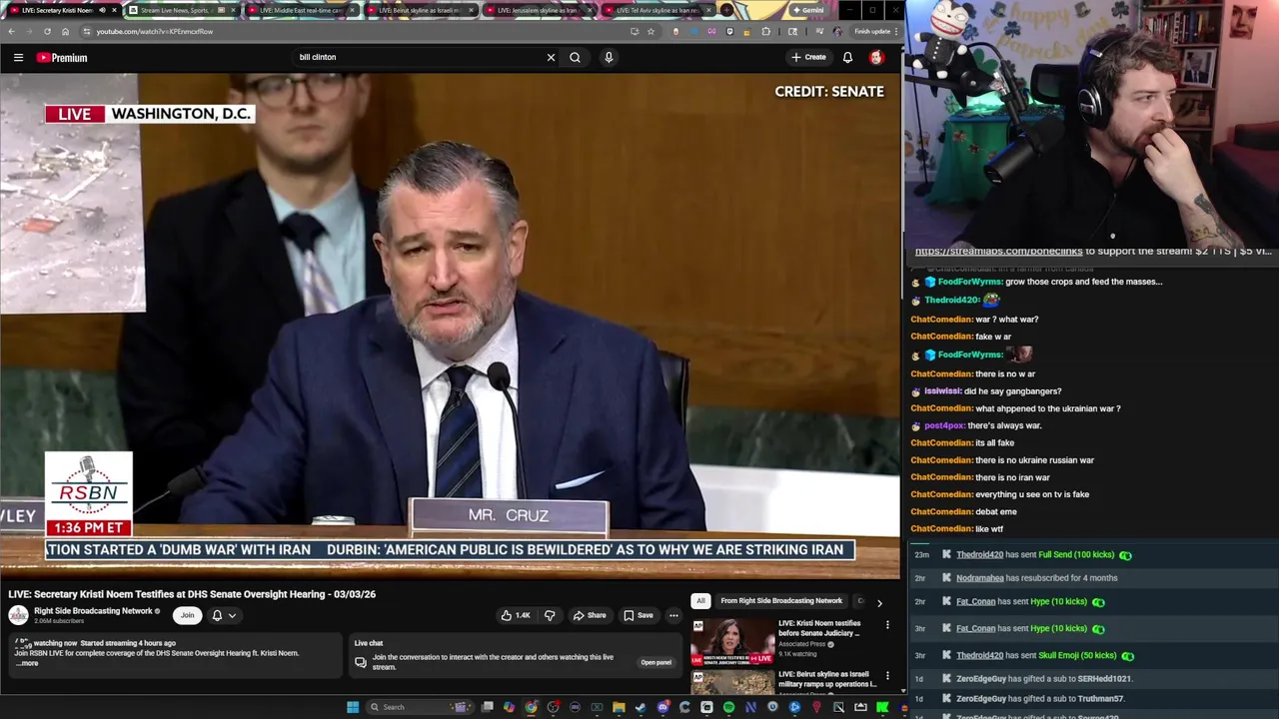Click isslwissl username in chat
The width and height of the screenshot is (1279, 719).
[942, 391]
